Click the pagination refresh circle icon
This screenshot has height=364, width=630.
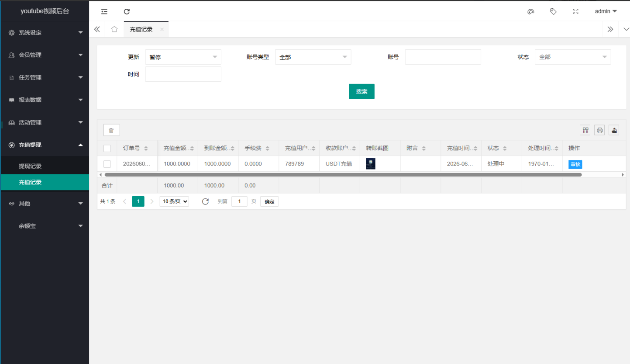click(x=205, y=201)
